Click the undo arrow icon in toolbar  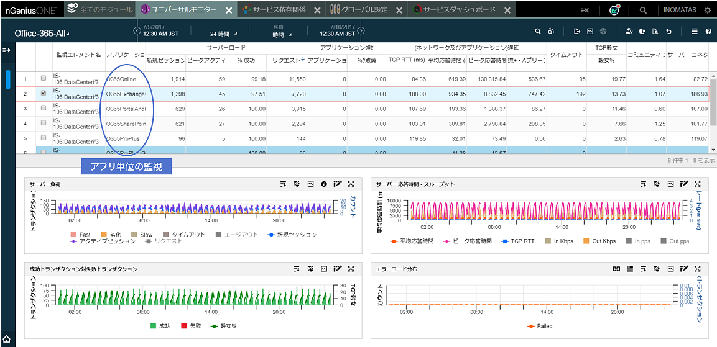[x=668, y=31]
